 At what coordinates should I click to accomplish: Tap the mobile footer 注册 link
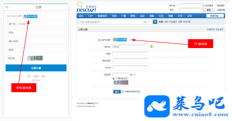coord(43,77)
